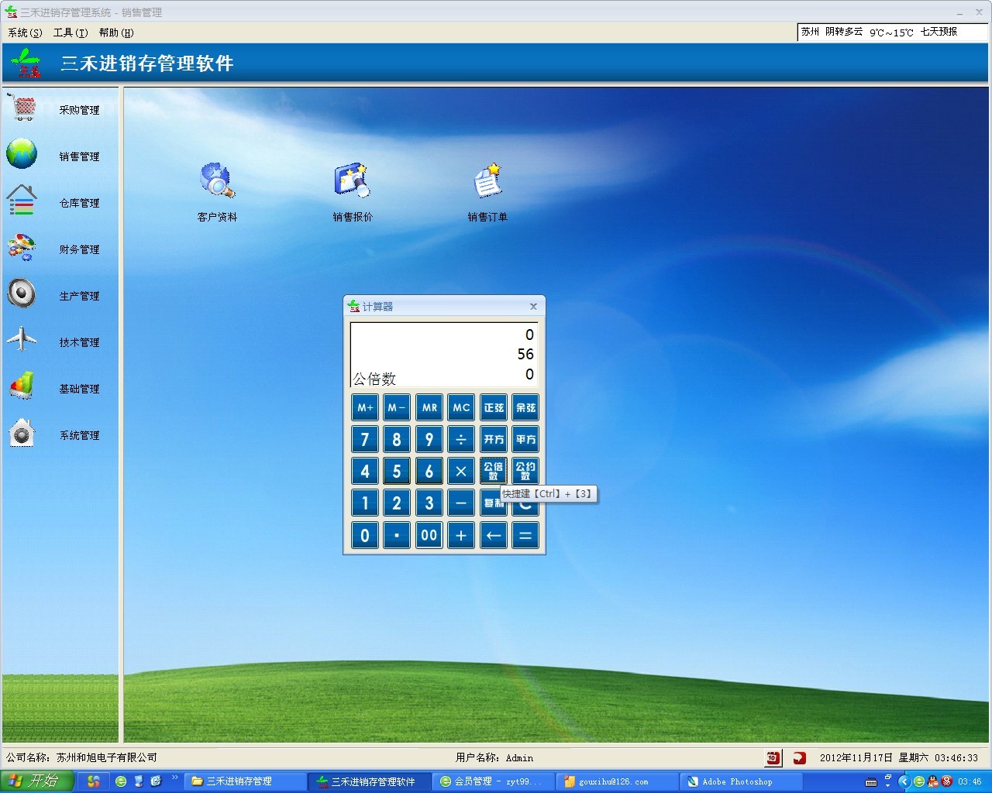
Task: Open 工具(T) menu
Action: click(71, 33)
